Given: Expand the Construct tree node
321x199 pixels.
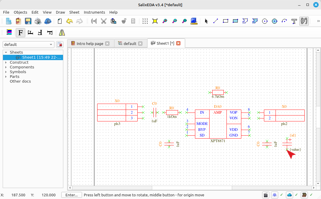Looking at the screenshot, I should [6, 62].
